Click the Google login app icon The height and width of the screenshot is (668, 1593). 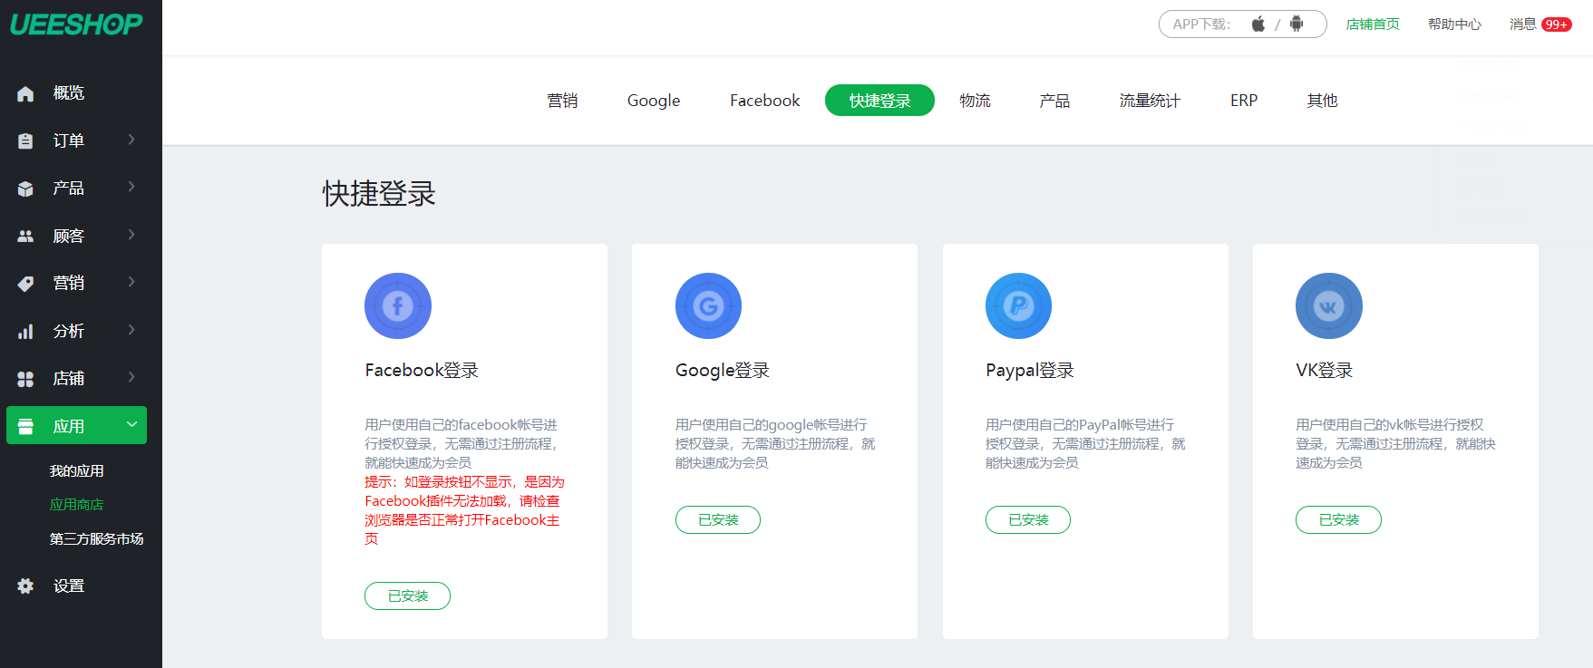708,306
